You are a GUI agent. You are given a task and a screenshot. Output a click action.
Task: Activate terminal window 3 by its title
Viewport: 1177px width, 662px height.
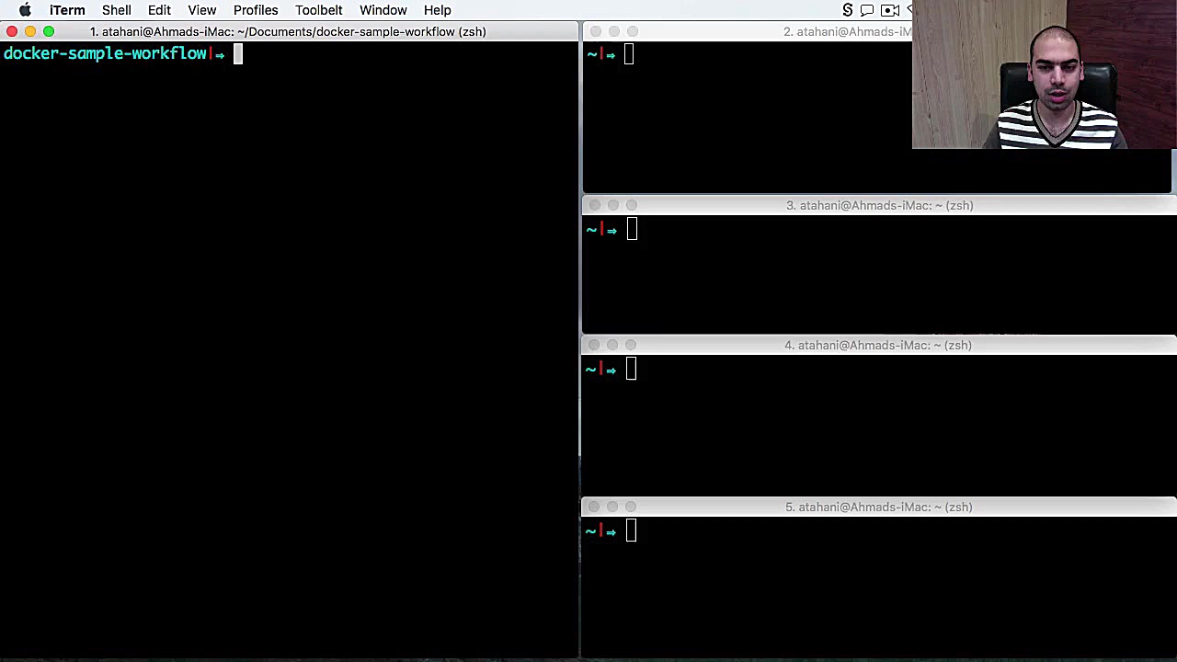pyautogui.click(x=879, y=205)
